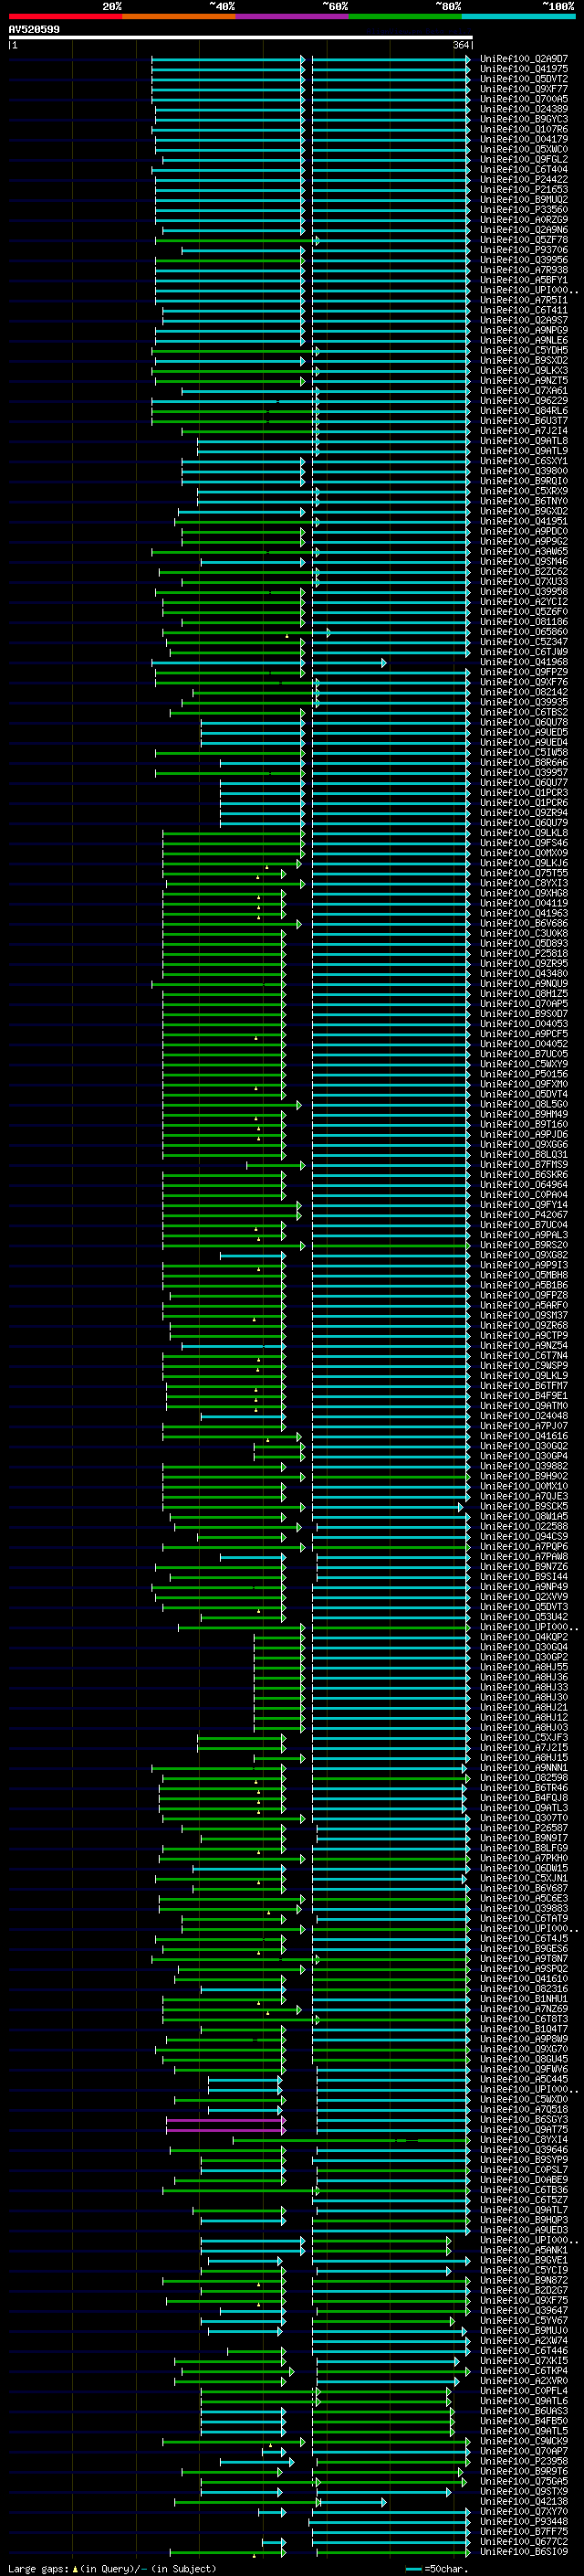Screen dimensions: 584x2576
Task: Click the purple alignment bar for UniRef100_B6SGY3
Action: [225, 2120]
